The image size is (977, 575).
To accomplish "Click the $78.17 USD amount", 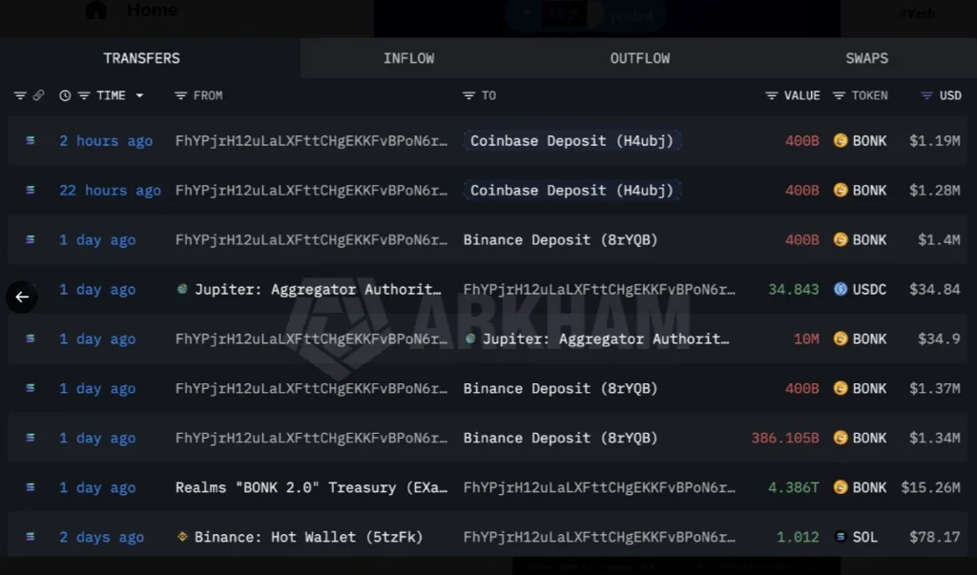I will tap(935, 537).
